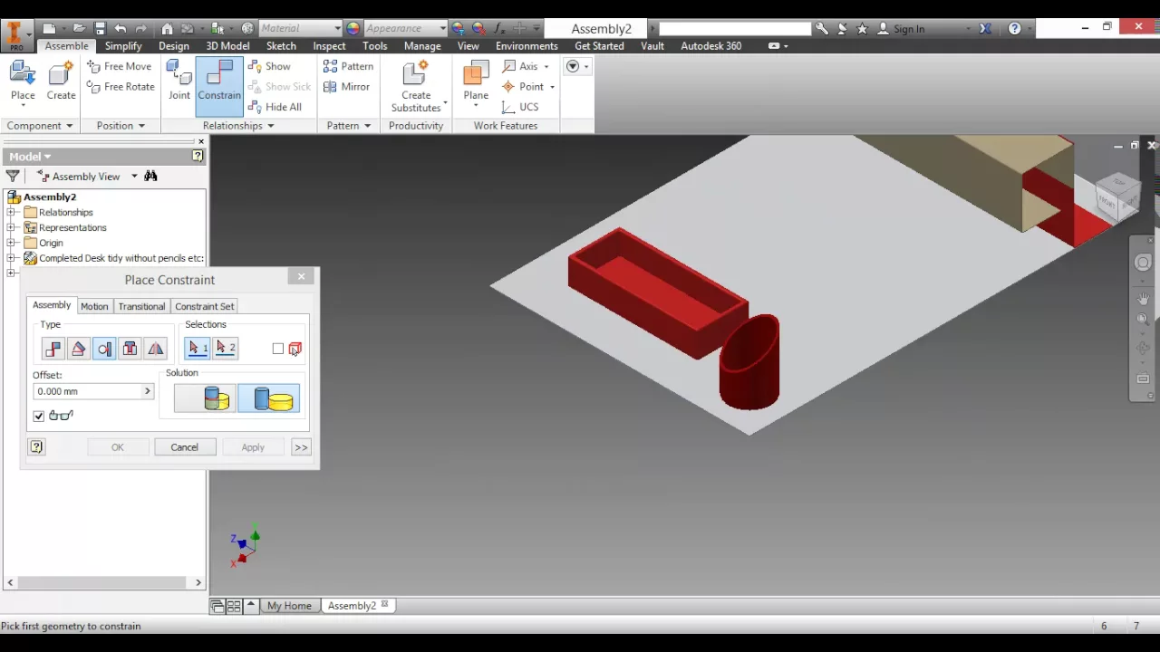Screen dimensions: 1160x652
Task: Select the Insert constraint type
Action: pos(130,349)
